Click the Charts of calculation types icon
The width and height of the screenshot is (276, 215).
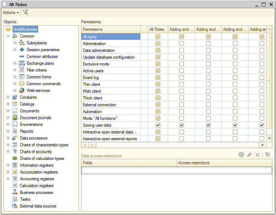(15, 158)
